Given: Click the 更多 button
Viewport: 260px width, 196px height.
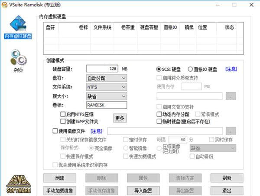Looking at the screenshot, I should (x=120, y=118).
